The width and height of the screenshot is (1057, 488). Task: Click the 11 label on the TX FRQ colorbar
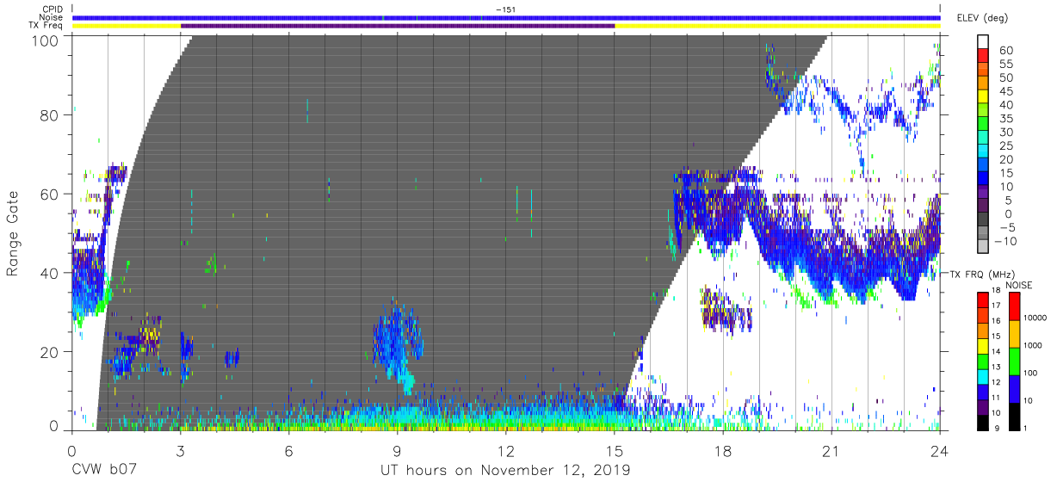[x=995, y=398]
